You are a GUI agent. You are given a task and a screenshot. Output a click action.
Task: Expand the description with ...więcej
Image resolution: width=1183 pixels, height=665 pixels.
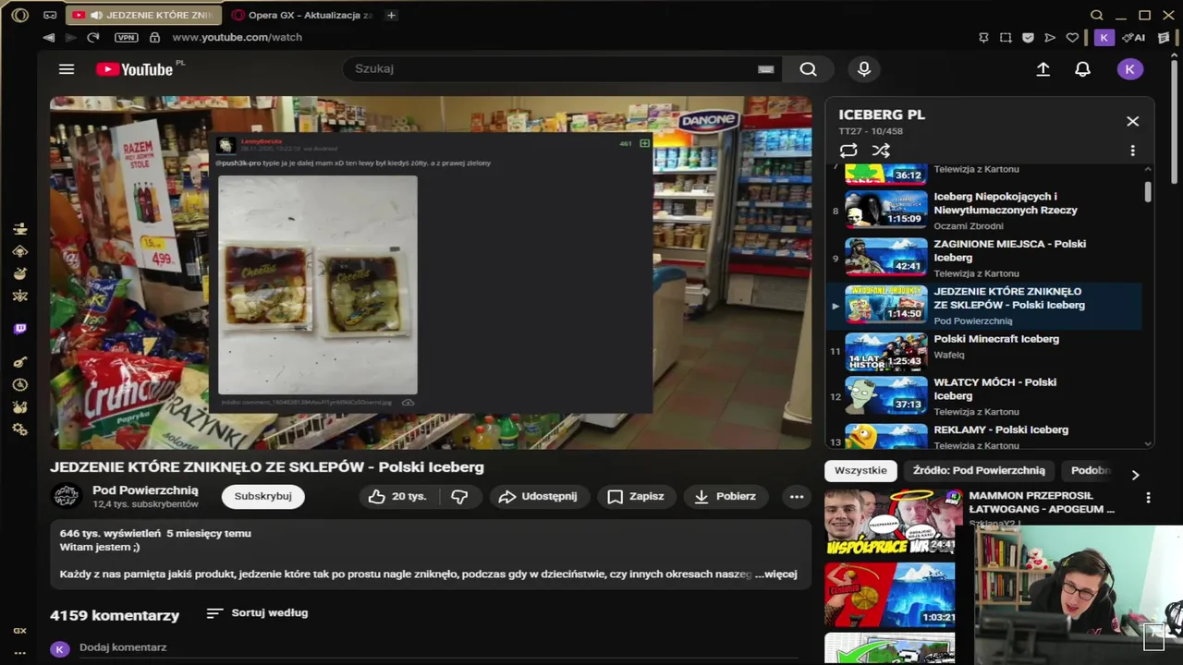(x=775, y=574)
